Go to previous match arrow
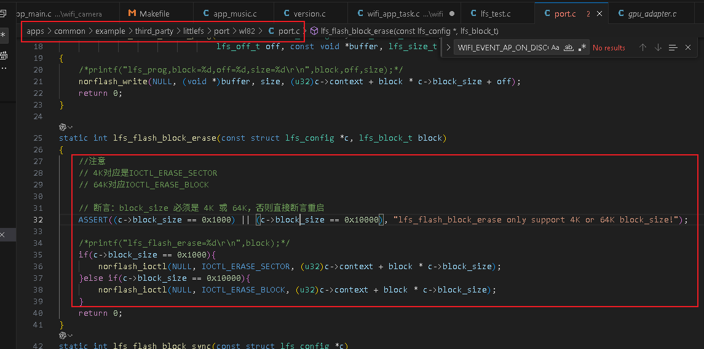The height and width of the screenshot is (349, 704). [x=643, y=47]
